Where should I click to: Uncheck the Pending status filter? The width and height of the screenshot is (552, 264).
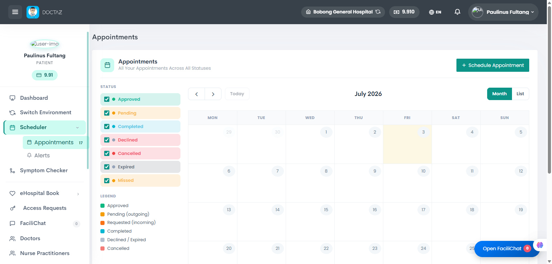(x=107, y=113)
